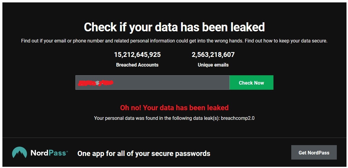Image resolution: width=348 pixels, height=168 pixels.
Task: Click the Get NordPass button
Action: coord(314,153)
